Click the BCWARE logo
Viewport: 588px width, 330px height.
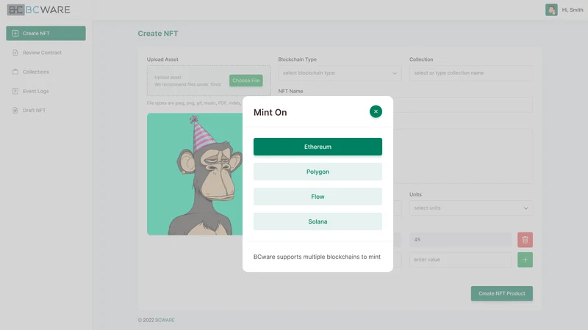click(39, 10)
